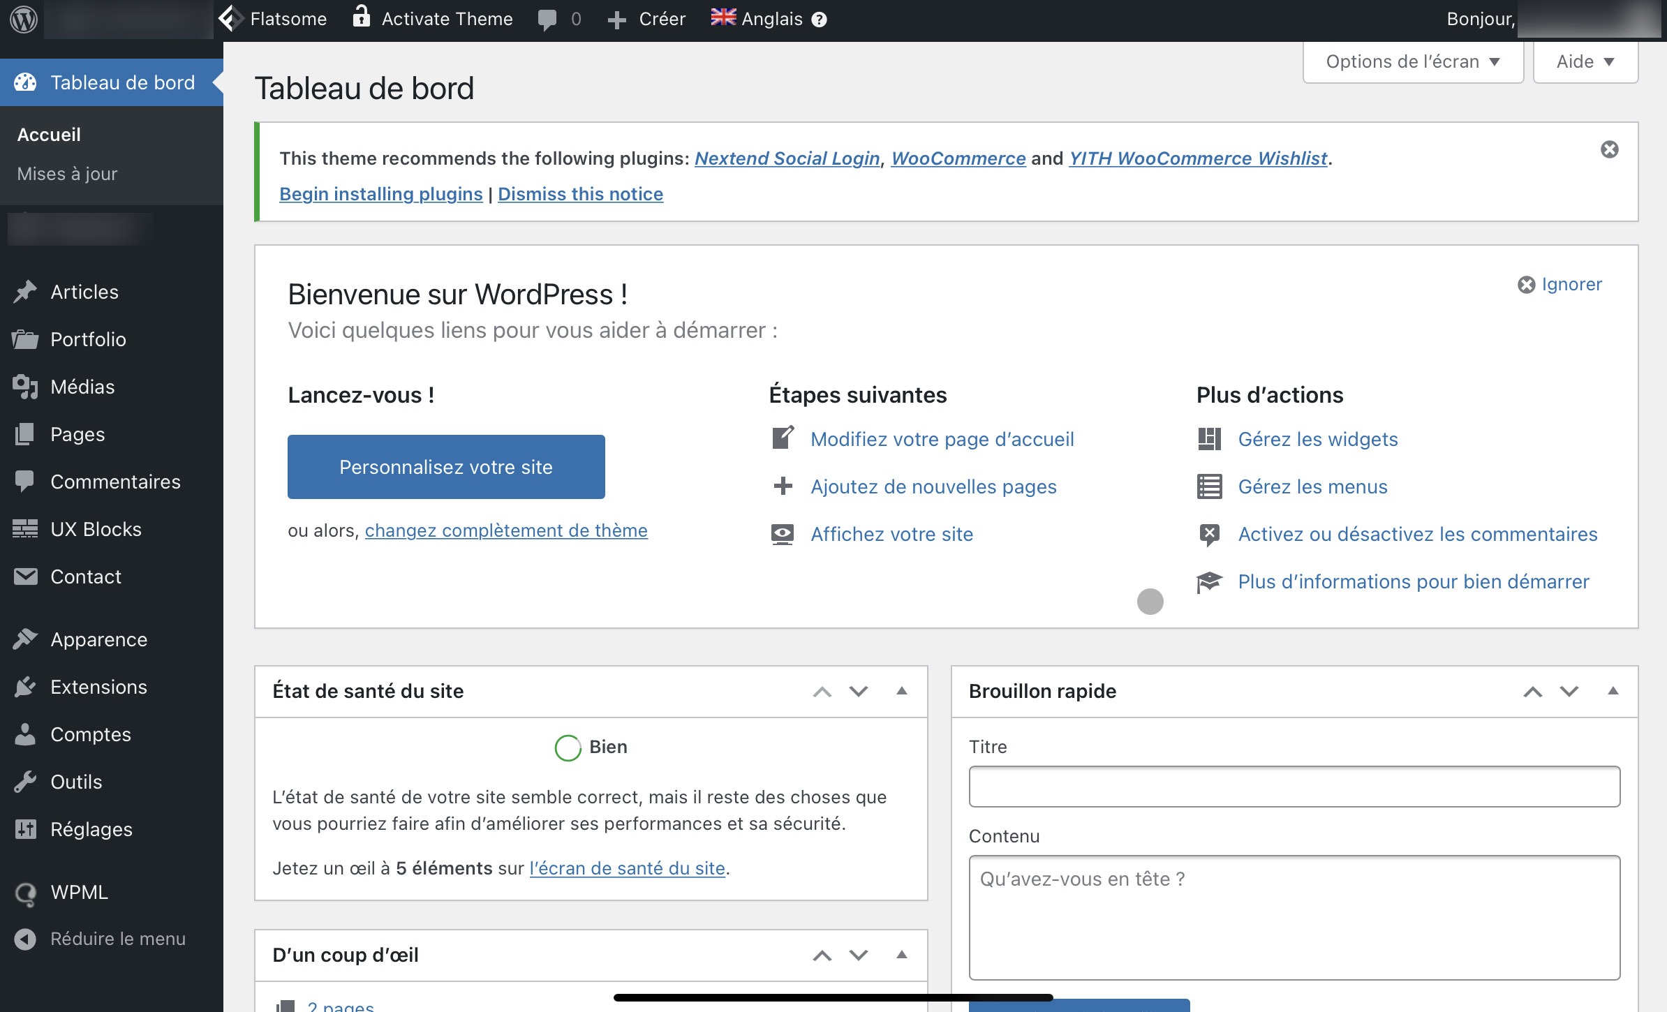Click the WordPress logo icon
Image resolution: width=1667 pixels, height=1012 pixels.
(23, 19)
